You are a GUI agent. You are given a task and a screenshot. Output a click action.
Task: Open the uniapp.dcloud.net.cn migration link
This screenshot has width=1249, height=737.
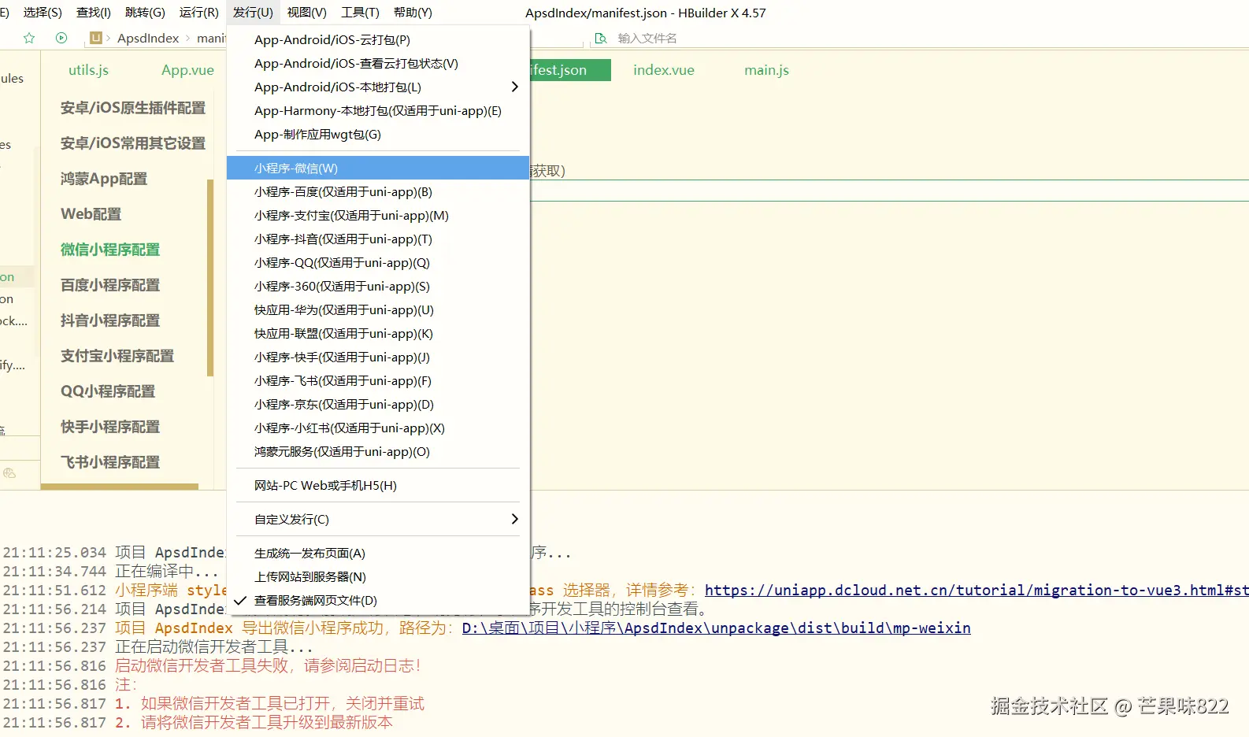(977, 591)
